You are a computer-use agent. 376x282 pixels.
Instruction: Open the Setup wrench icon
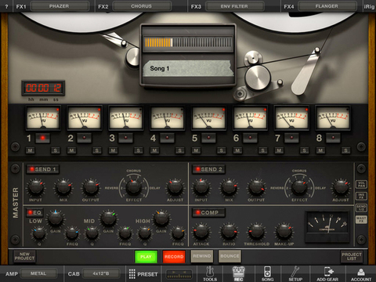click(x=295, y=274)
